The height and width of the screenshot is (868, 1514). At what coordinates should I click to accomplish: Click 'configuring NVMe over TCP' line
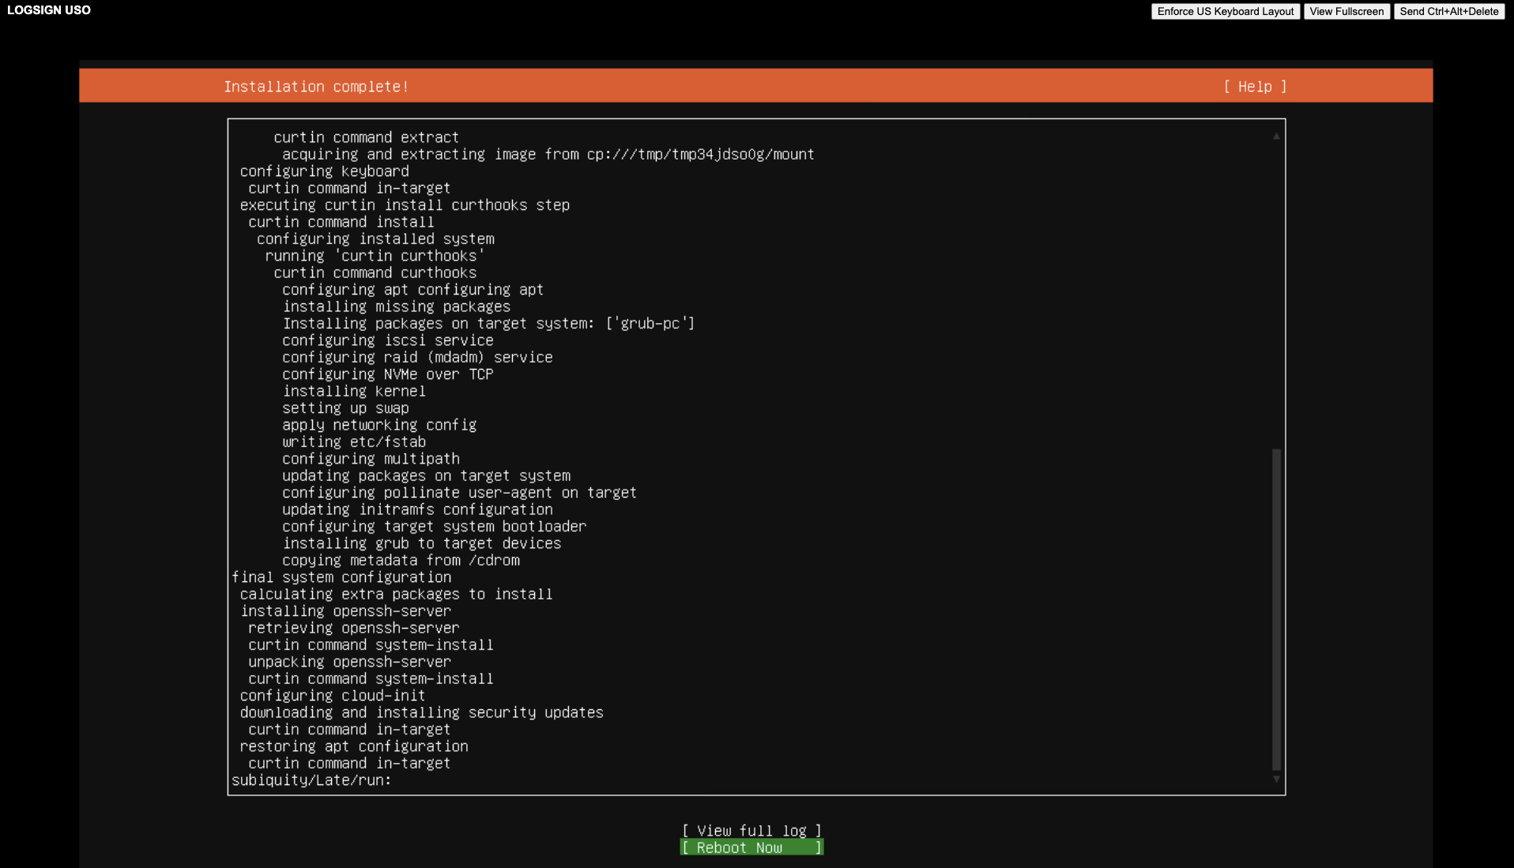388,374
